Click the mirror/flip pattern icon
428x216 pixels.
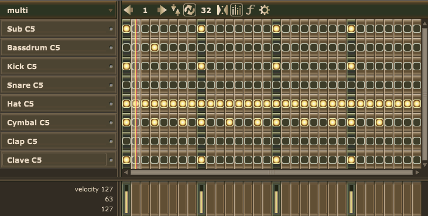pos(222,11)
